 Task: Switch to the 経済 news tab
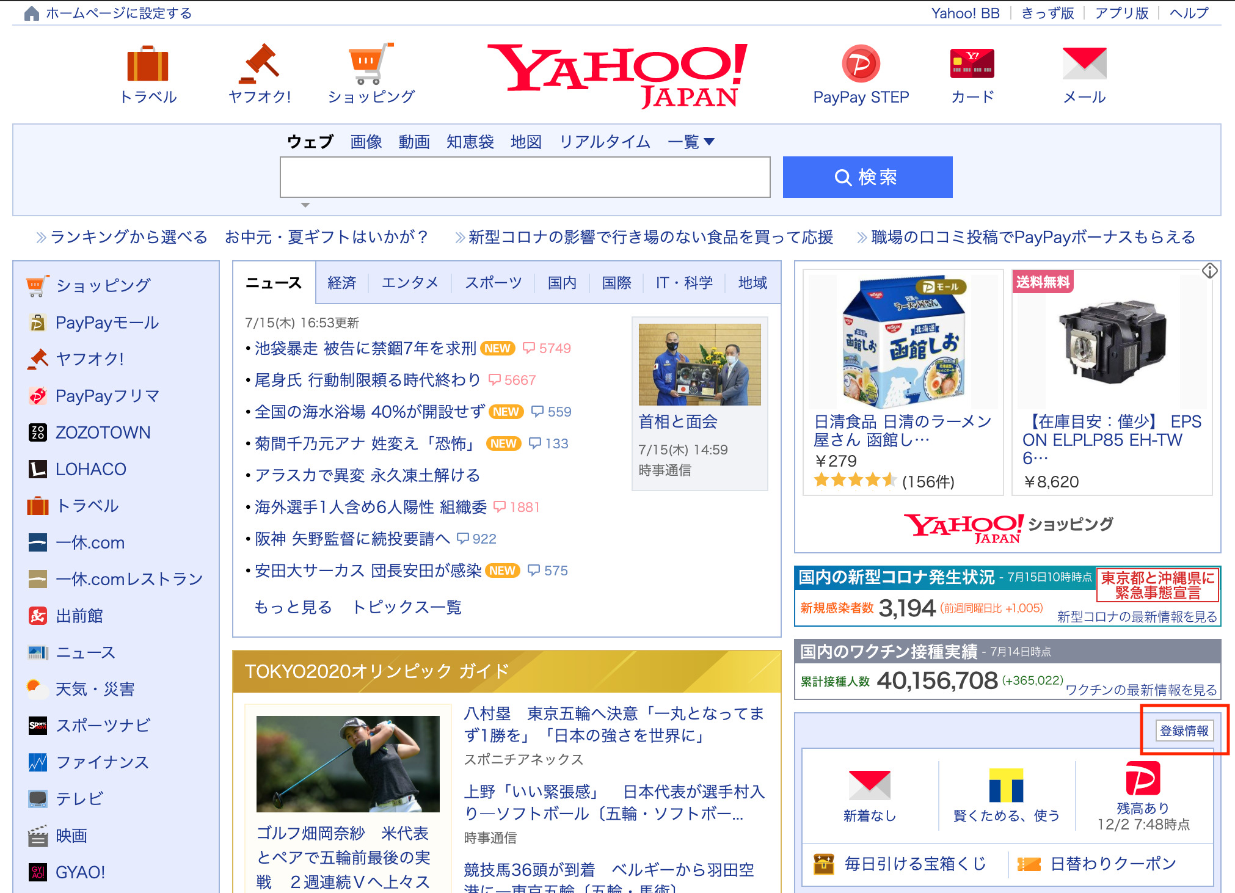[342, 283]
